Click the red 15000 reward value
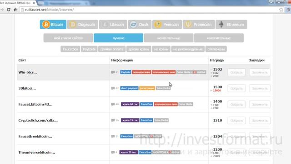Screen dimensions: 291x164 pos(217,91)
